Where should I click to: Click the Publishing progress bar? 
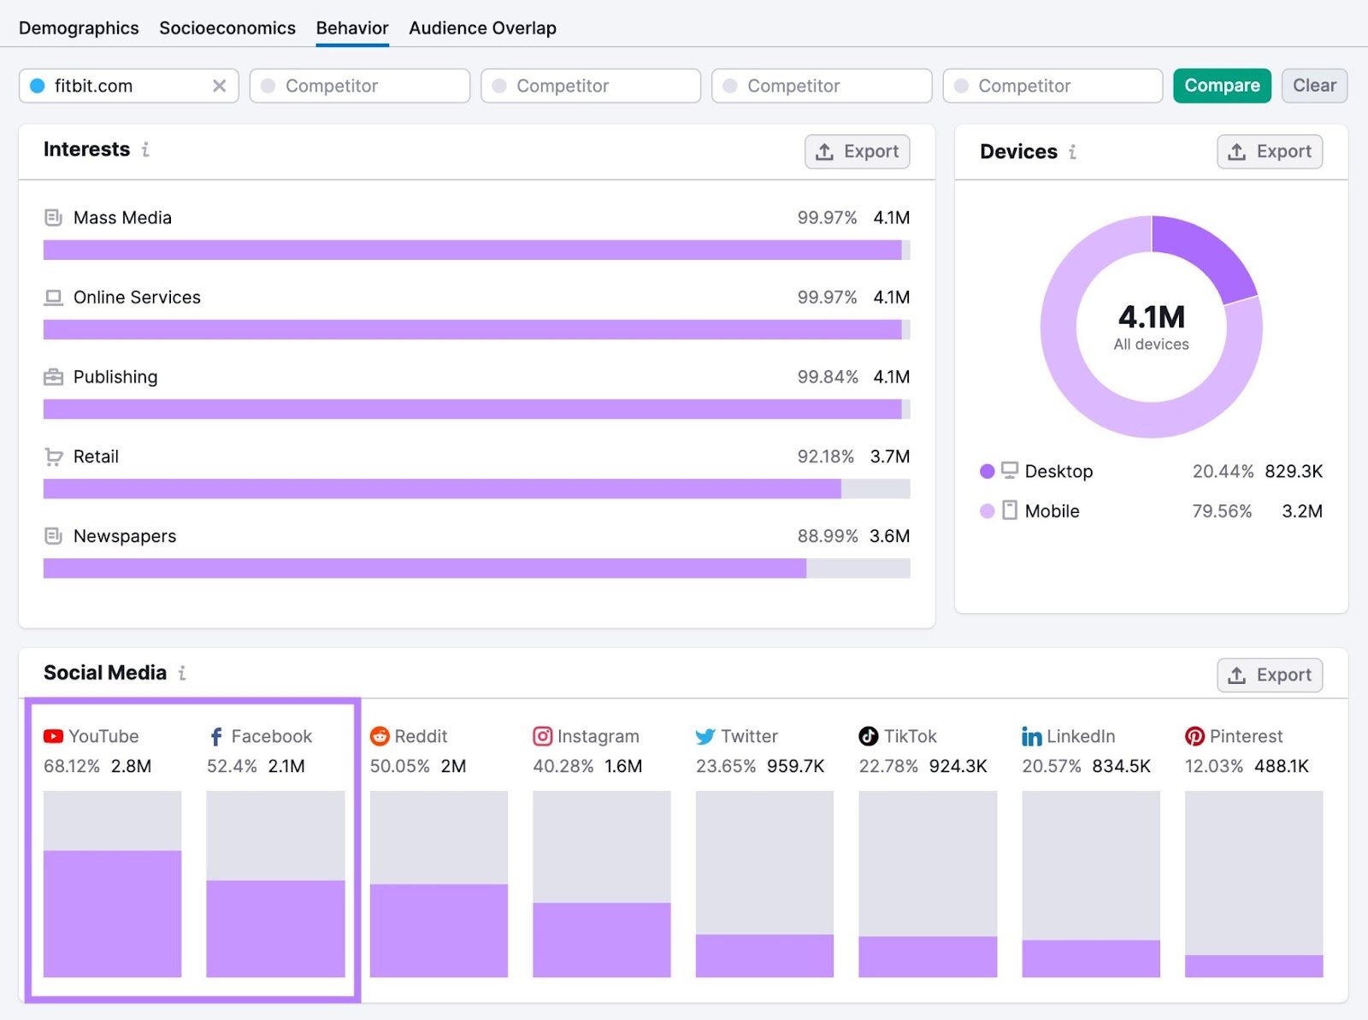(x=477, y=409)
